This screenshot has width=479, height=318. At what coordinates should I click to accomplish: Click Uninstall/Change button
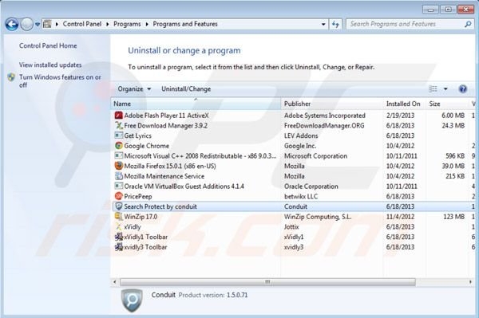coord(186,89)
